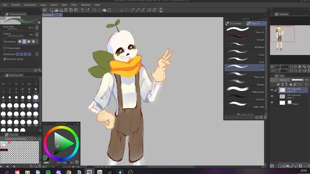This screenshot has width=310, height=174.
Task: Click Navigator zoom out icon
Action: tap(291, 67)
